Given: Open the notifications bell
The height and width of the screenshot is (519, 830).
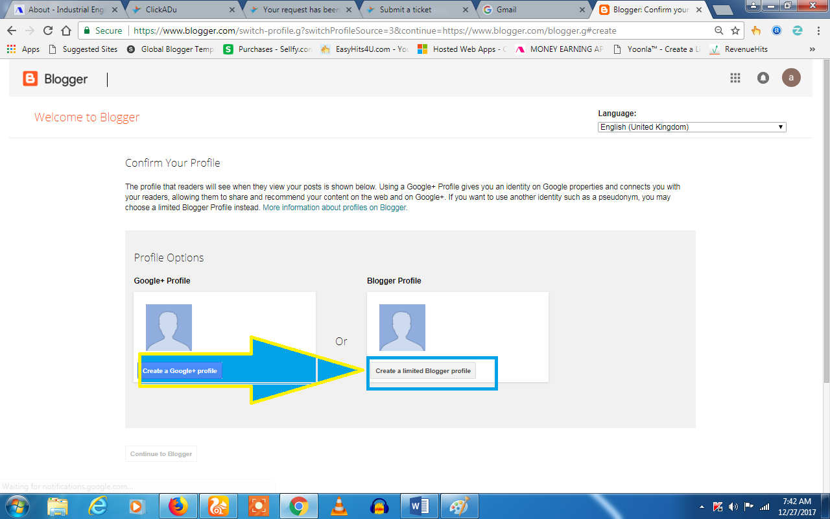Looking at the screenshot, I should click(x=763, y=78).
